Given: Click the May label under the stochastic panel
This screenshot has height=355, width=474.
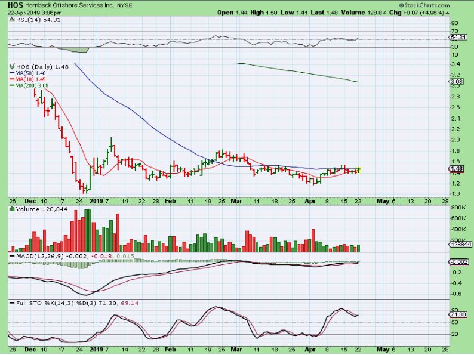Looking at the screenshot, I should point(383,350).
